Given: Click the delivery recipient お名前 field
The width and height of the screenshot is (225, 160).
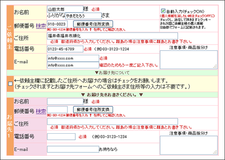Looking at the screenshot, I should click(65, 101).
